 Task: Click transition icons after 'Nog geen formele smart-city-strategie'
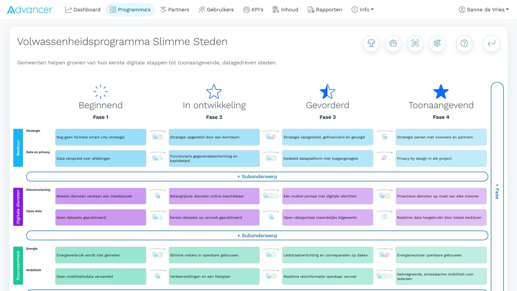[x=158, y=137]
